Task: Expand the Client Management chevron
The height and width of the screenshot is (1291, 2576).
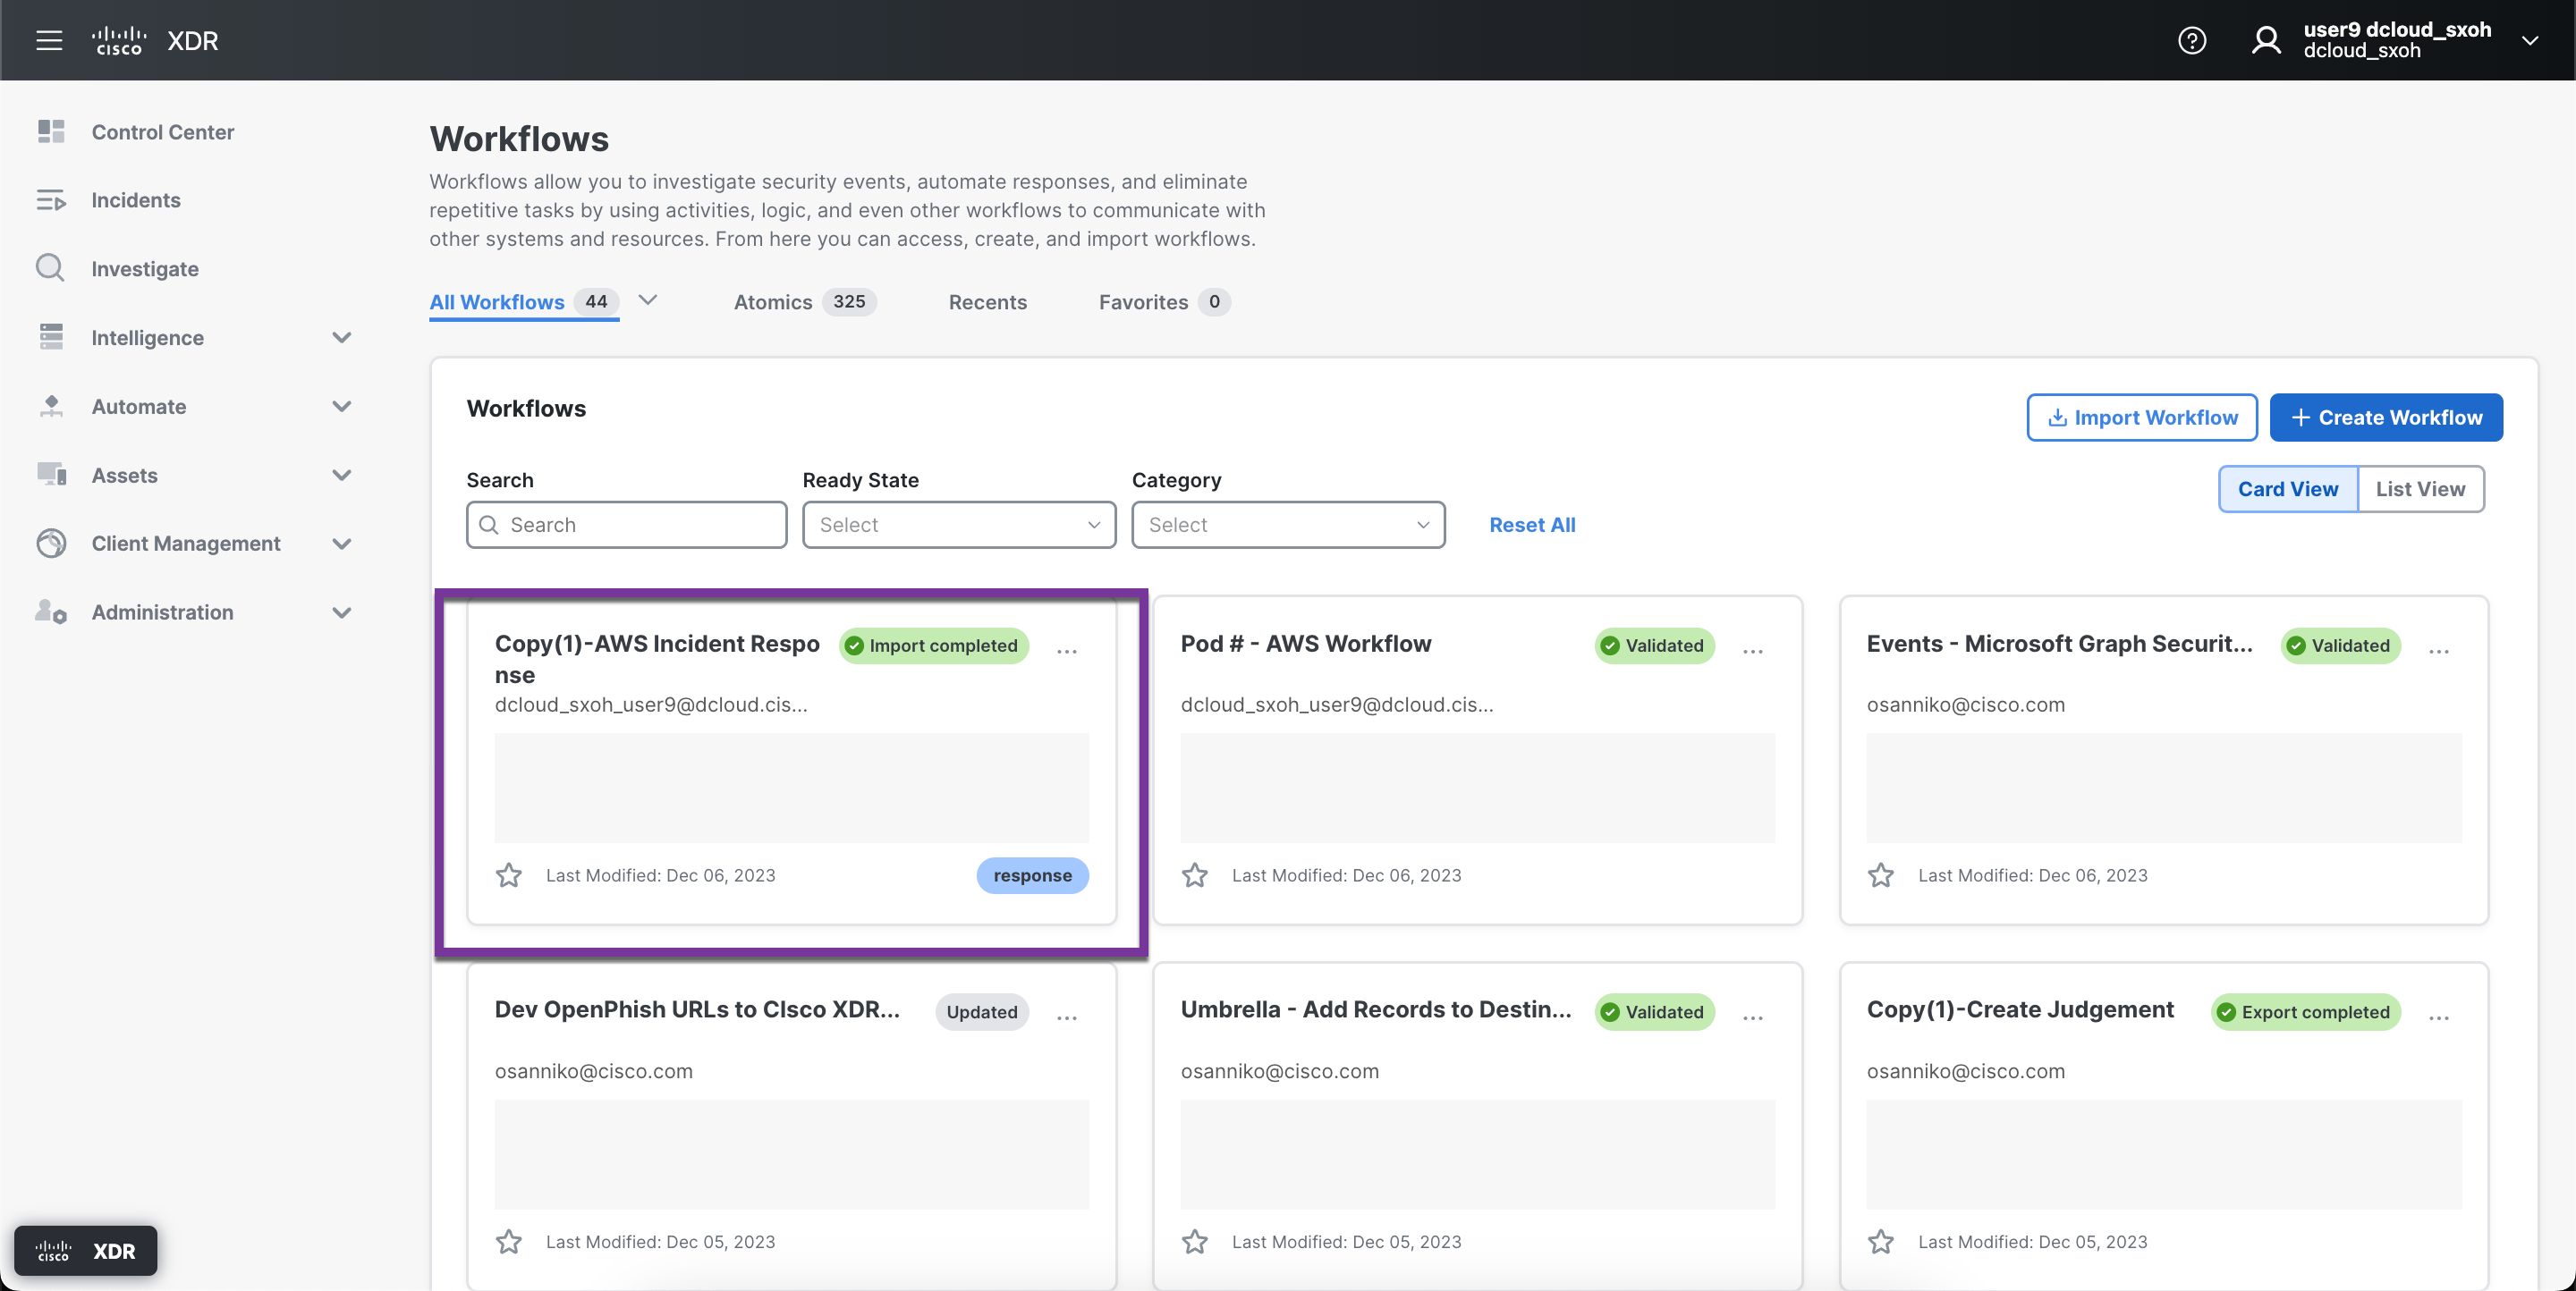Action: pos(342,544)
